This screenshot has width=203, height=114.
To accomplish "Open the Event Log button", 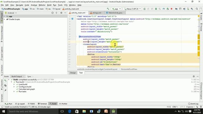I will [193, 104].
